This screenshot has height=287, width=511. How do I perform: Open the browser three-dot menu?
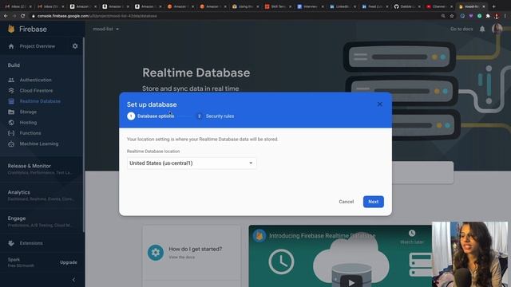[x=505, y=16]
